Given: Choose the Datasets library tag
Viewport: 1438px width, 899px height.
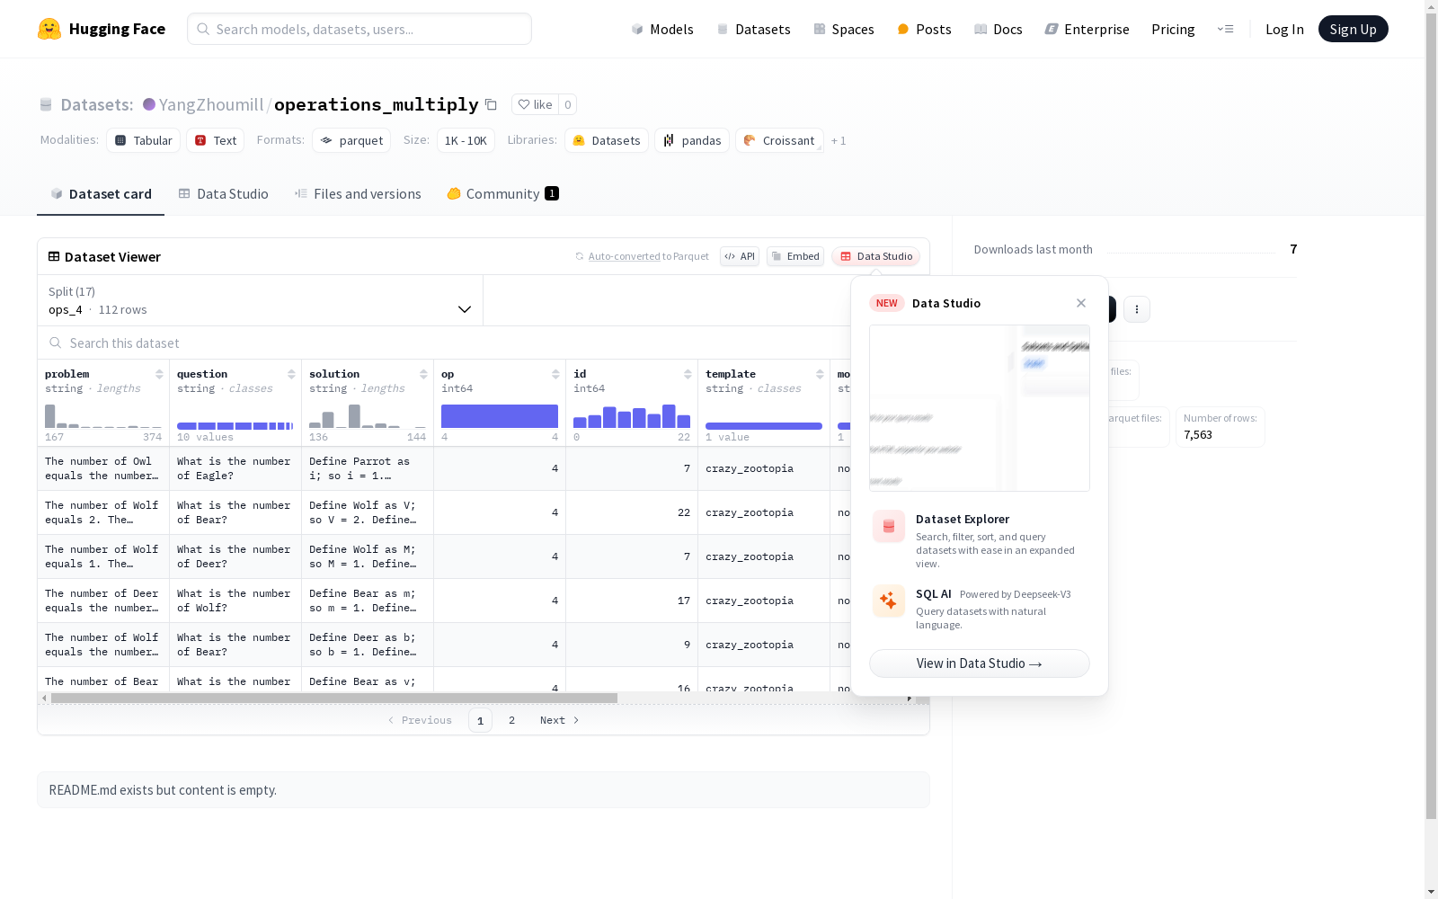Looking at the screenshot, I should (607, 140).
